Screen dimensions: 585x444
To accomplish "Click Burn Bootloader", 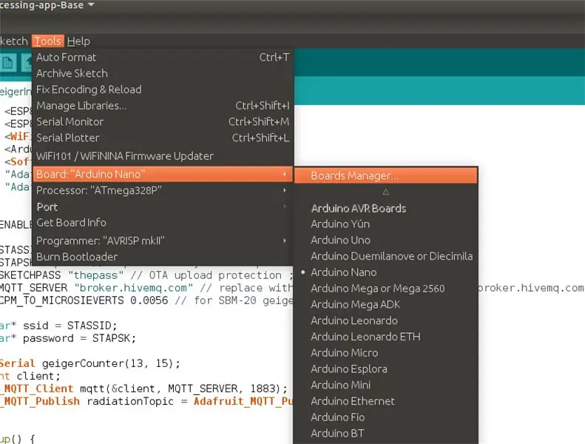I will tap(163, 257).
